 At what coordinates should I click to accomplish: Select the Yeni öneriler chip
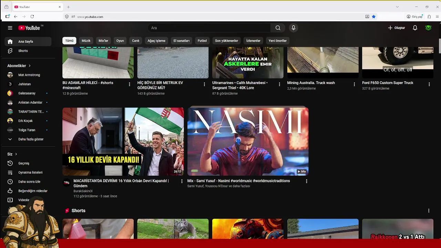click(x=278, y=41)
